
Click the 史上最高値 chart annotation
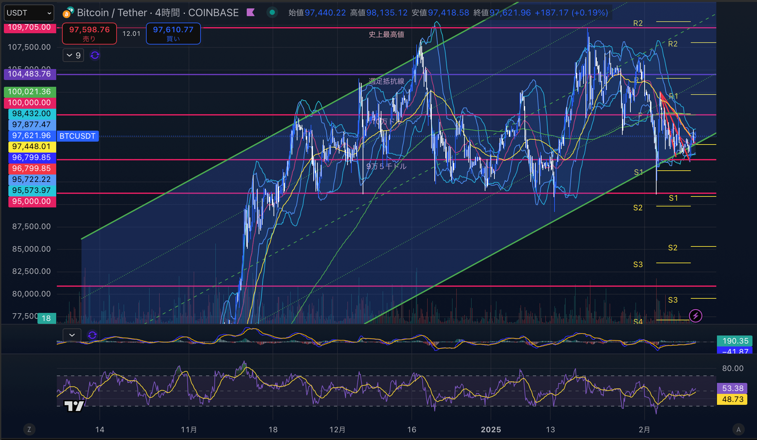pos(387,35)
